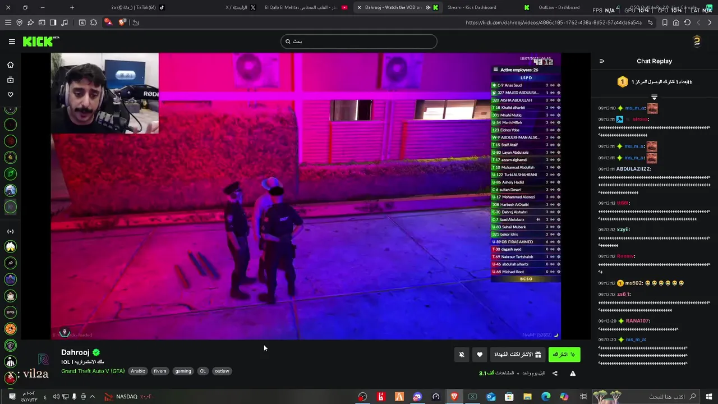Select the fivem tag
Screen dimensions: 718x404
click(x=160, y=371)
